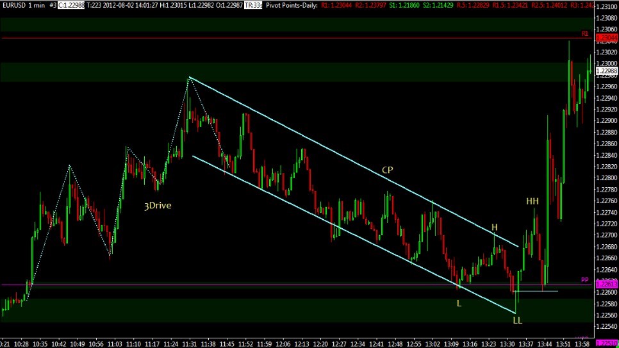Click the 10:49 time on the time axis
This screenshot has width=619, height=348.
coord(77,344)
